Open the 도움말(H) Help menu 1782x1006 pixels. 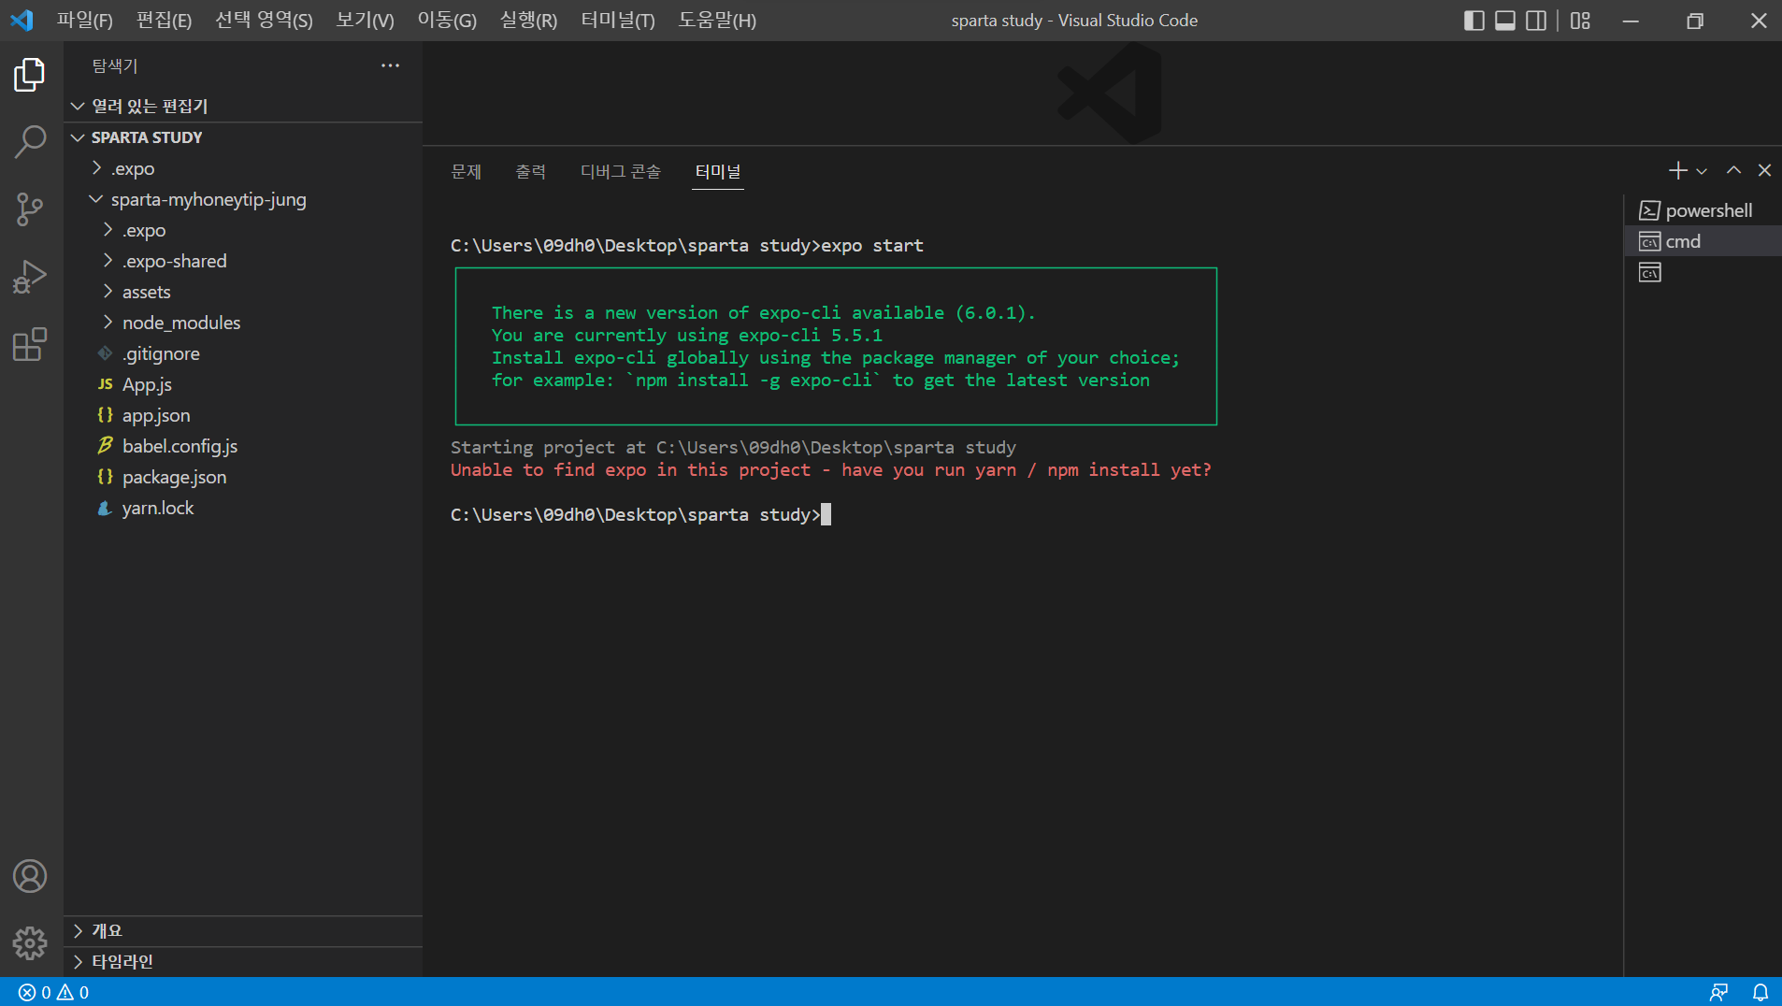click(x=717, y=20)
